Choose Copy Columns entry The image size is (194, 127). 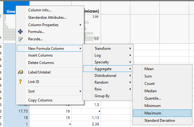click(x=40, y=100)
